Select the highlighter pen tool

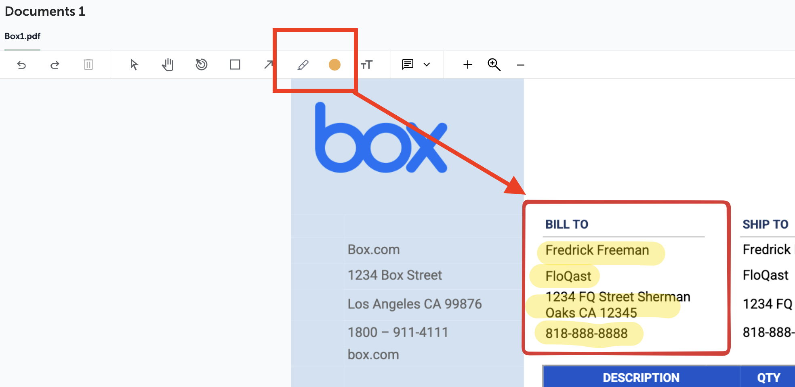coord(303,65)
